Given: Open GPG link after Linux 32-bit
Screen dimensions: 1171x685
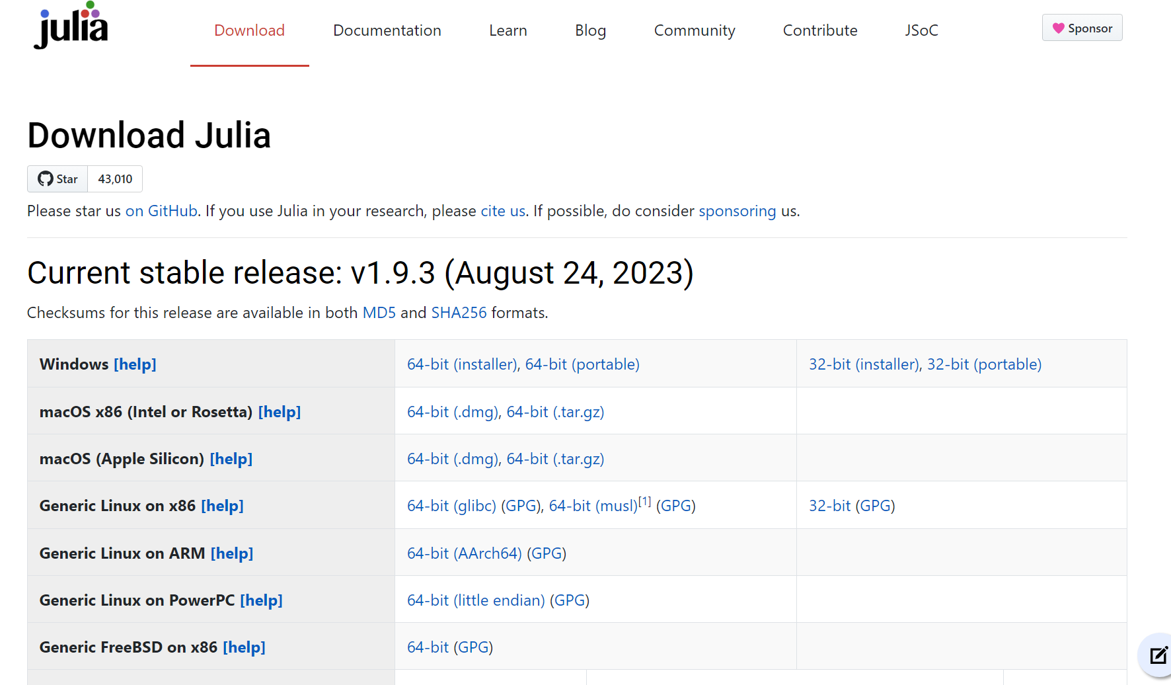Looking at the screenshot, I should [x=876, y=506].
